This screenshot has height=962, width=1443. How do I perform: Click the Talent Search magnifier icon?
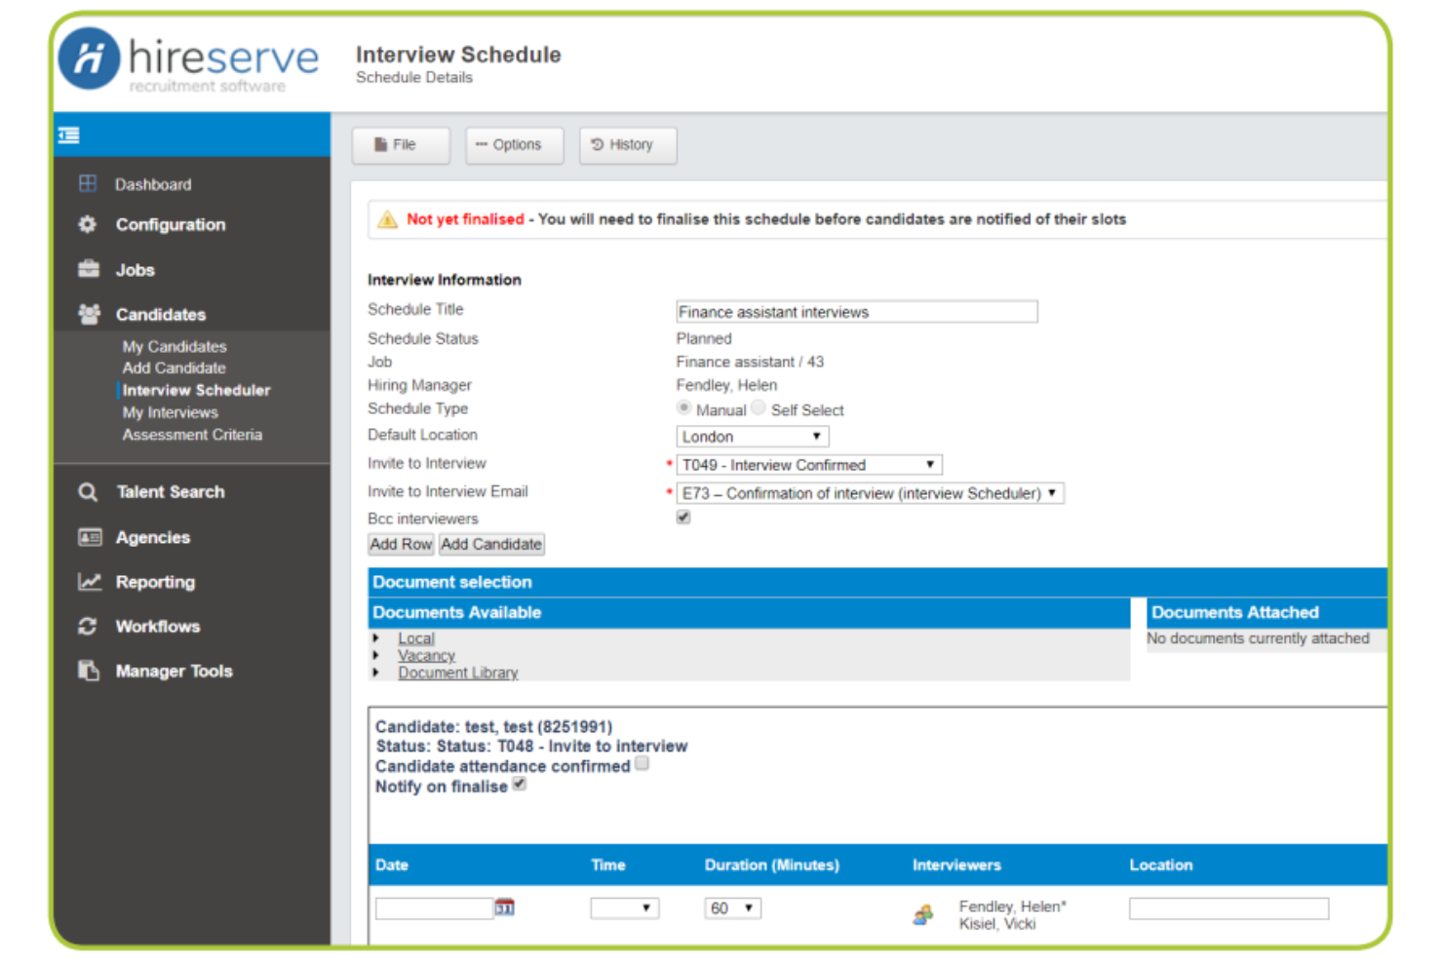coord(88,492)
